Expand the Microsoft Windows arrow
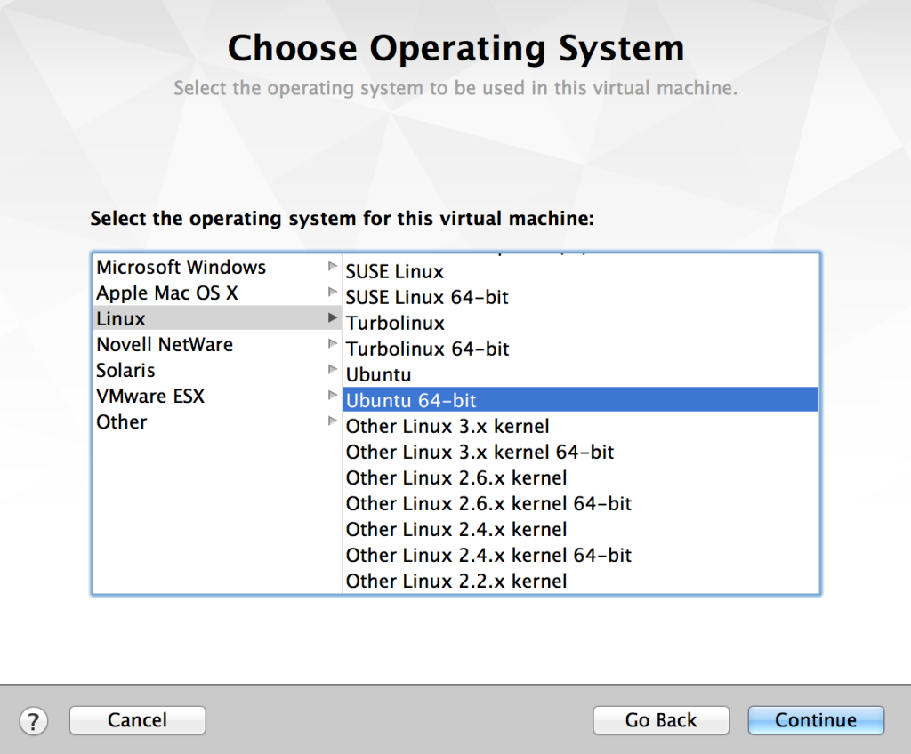The width and height of the screenshot is (911, 754). click(332, 266)
